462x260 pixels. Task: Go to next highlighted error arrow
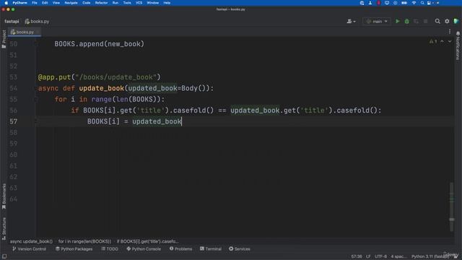(450, 41)
